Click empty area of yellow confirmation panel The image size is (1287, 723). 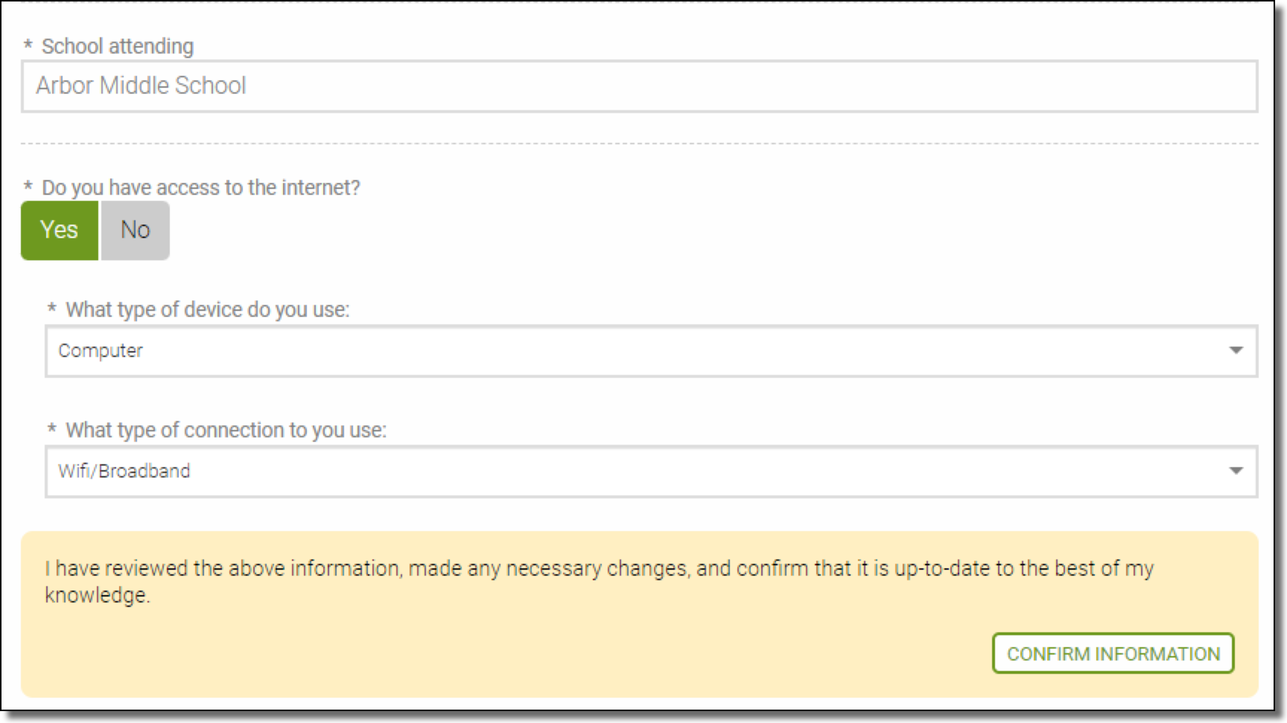pyautogui.click(x=500, y=654)
